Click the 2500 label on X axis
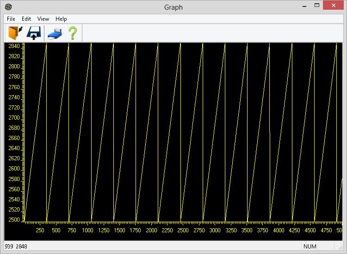 point(183,230)
